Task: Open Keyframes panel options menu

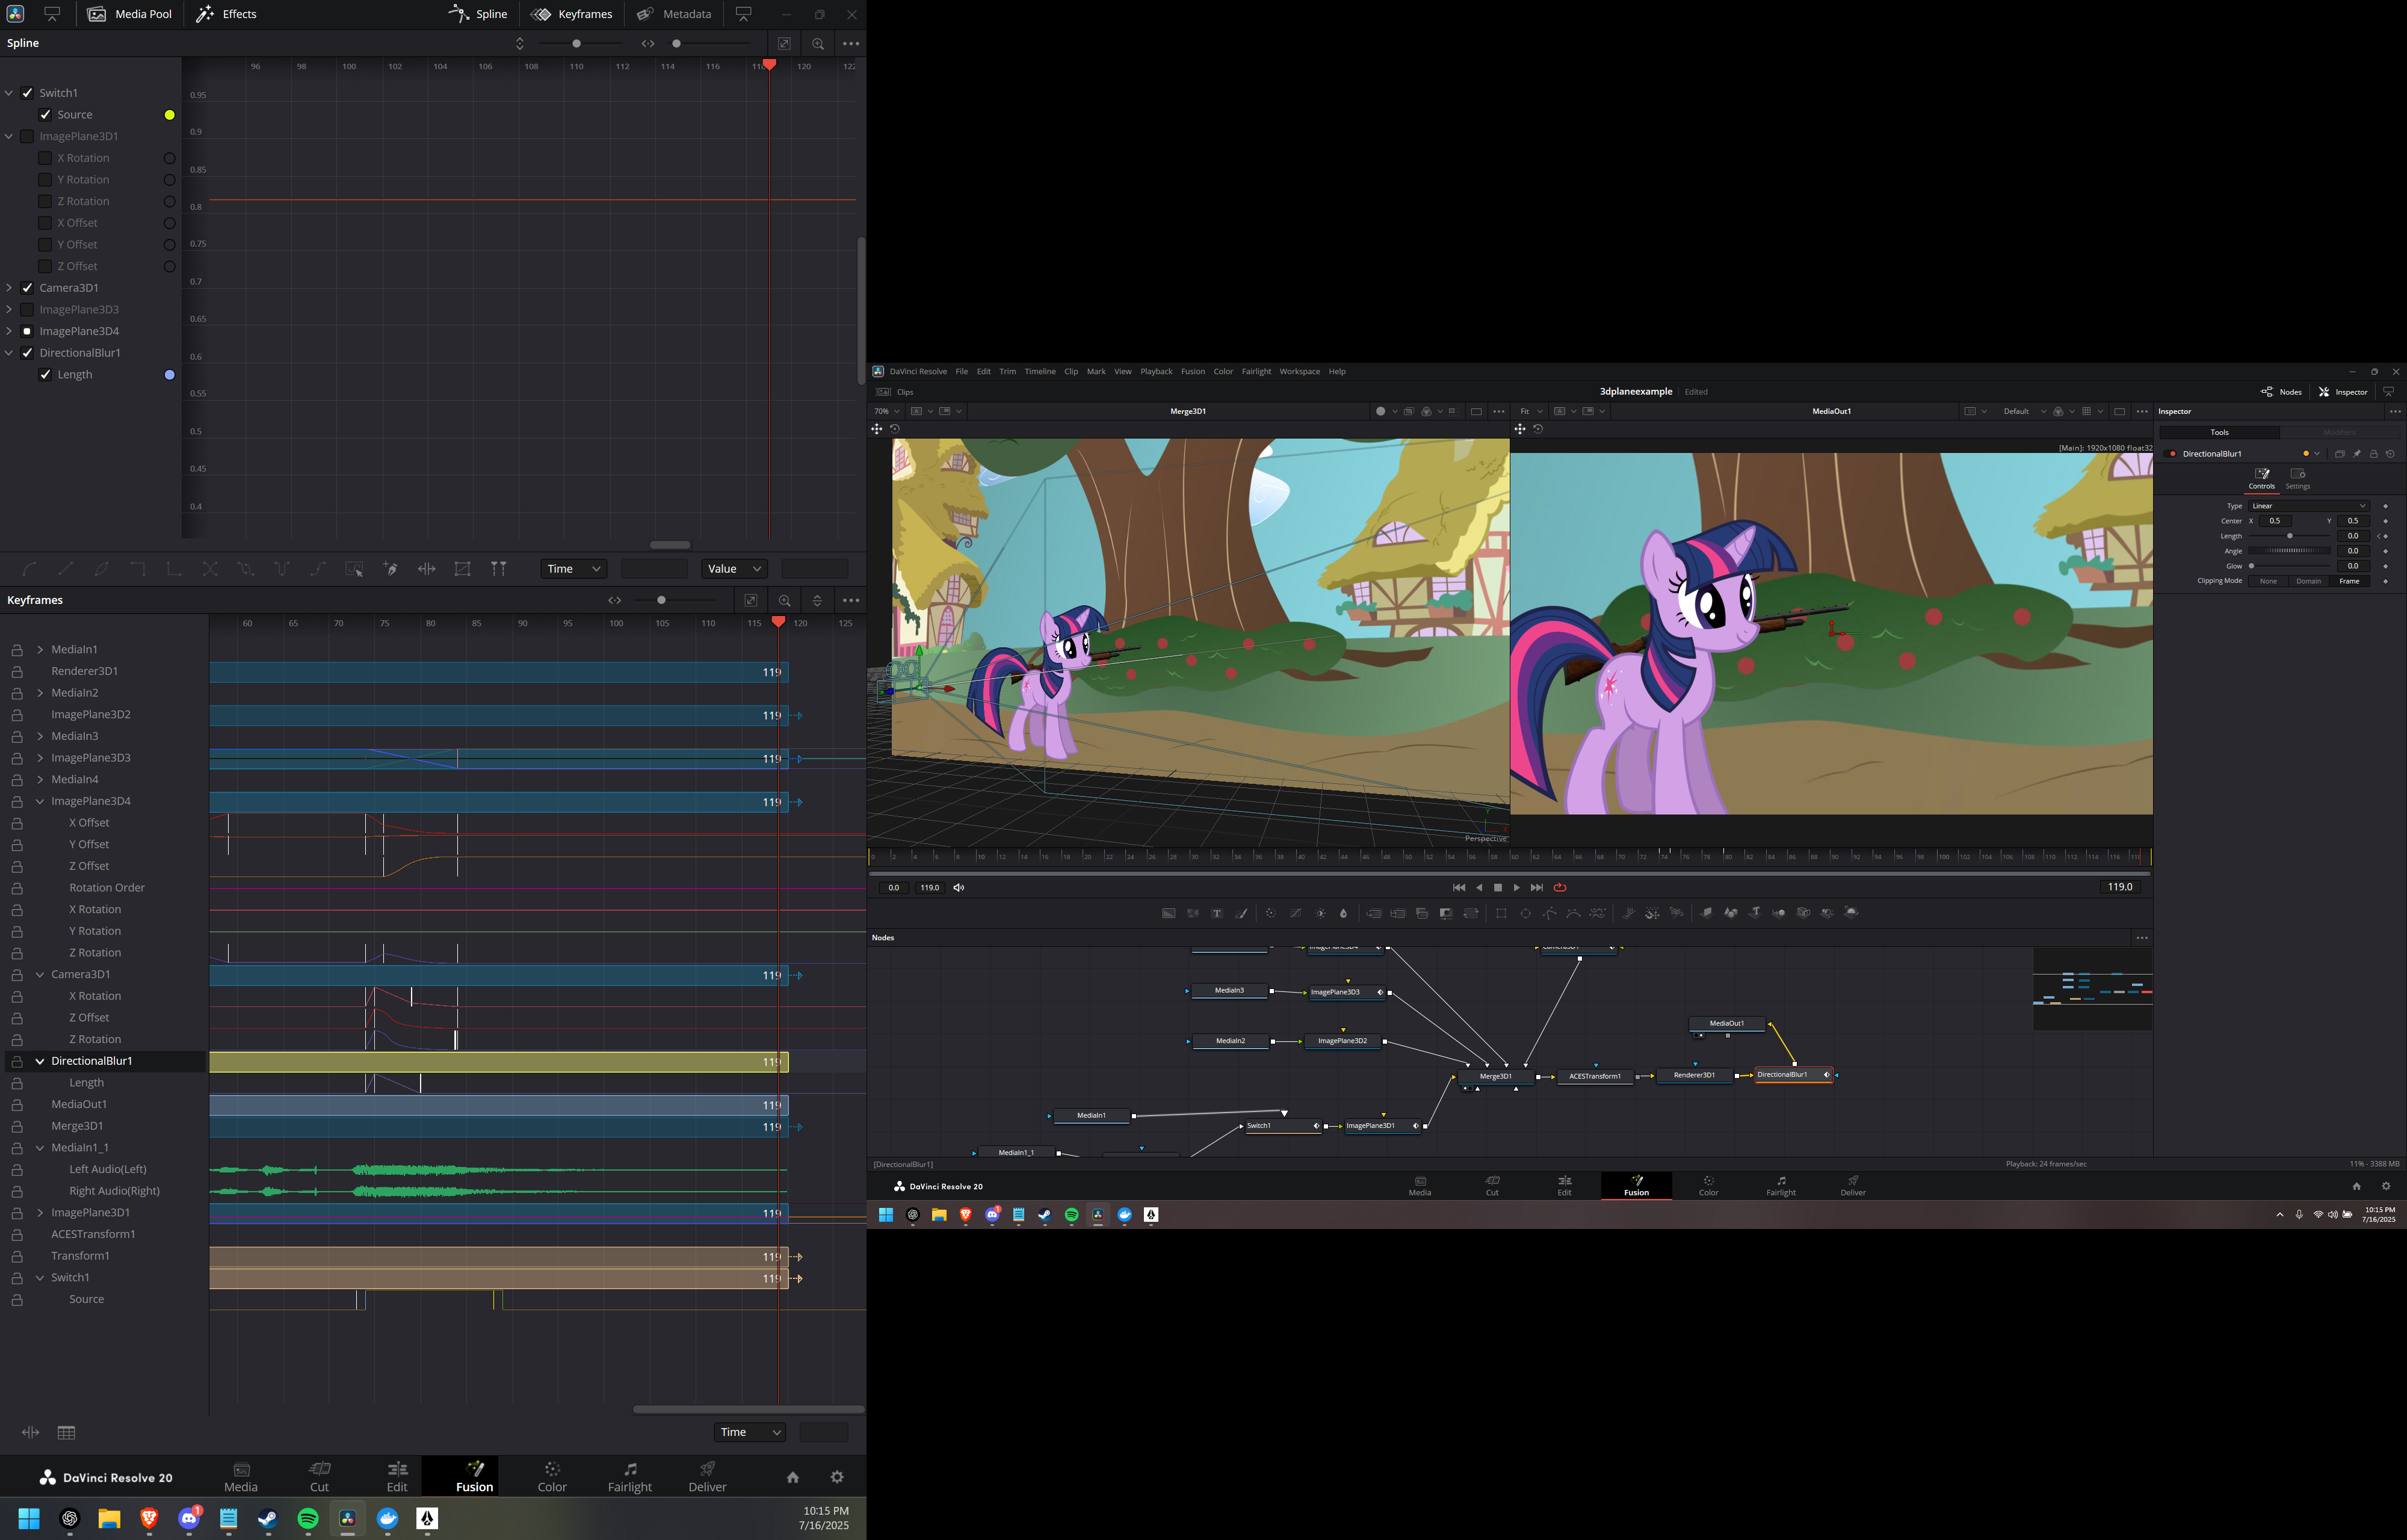Action: coord(851,600)
